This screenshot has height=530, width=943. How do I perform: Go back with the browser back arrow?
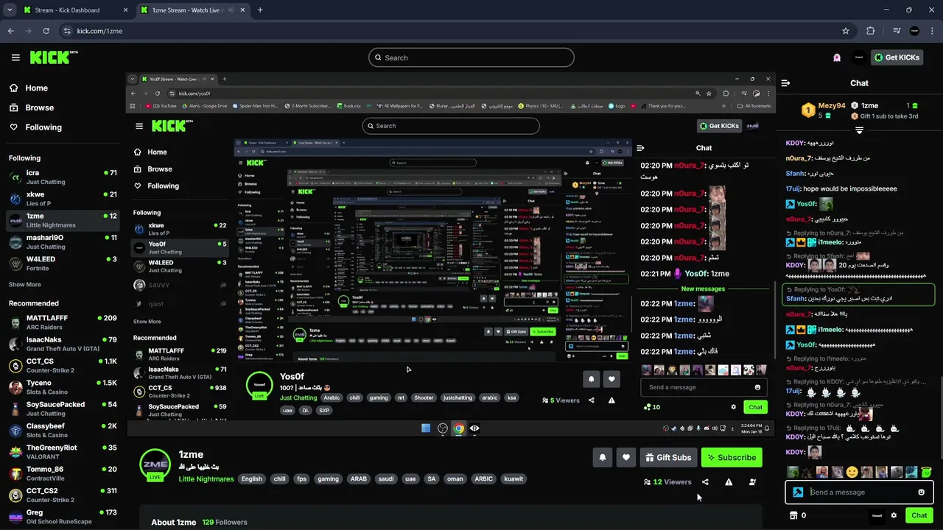coord(10,31)
